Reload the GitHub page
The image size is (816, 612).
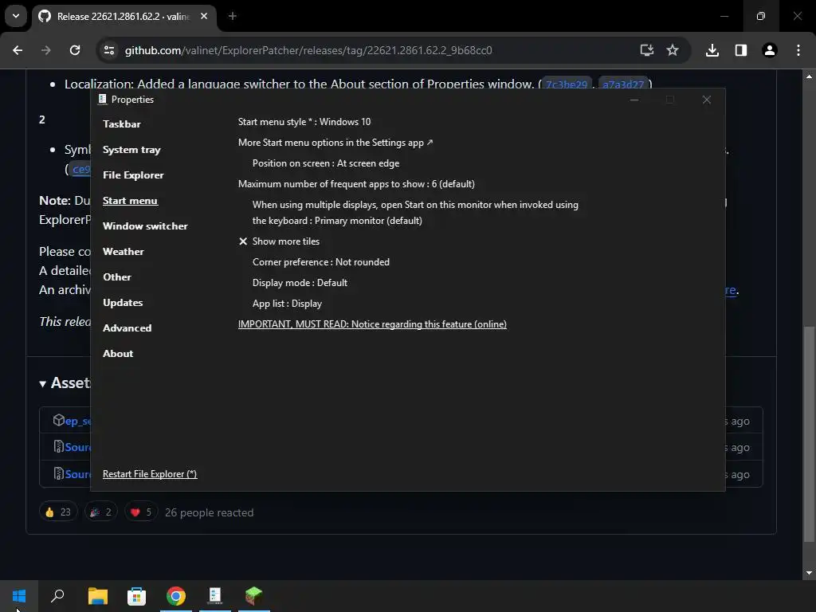point(75,50)
